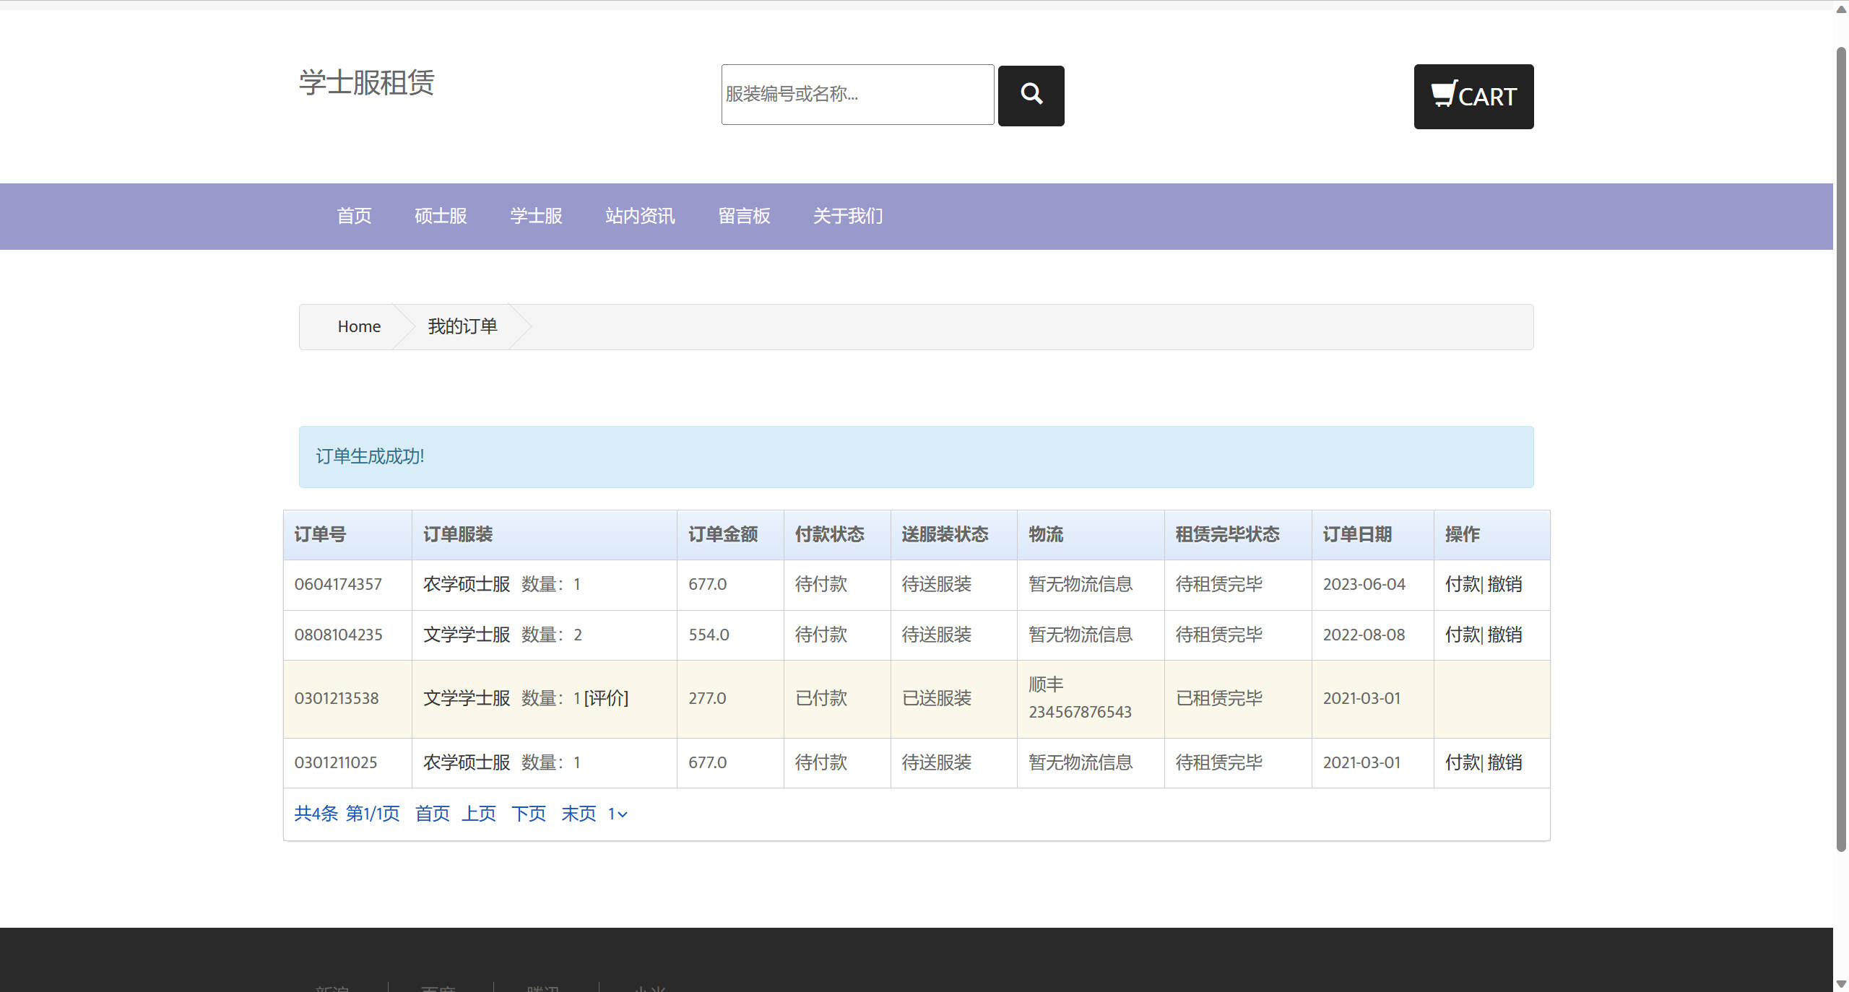Open the shopping CART button
This screenshot has width=1849, height=992.
coord(1473,96)
